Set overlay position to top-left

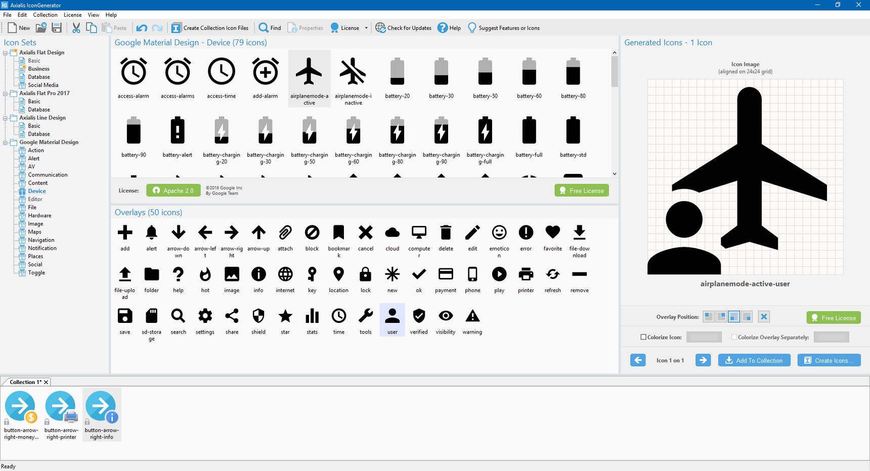(x=709, y=317)
